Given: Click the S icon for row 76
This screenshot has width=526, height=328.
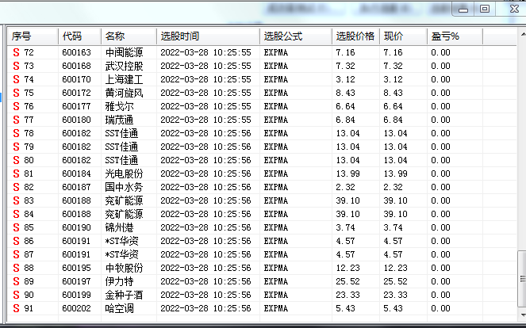Looking at the screenshot, I should point(16,106).
